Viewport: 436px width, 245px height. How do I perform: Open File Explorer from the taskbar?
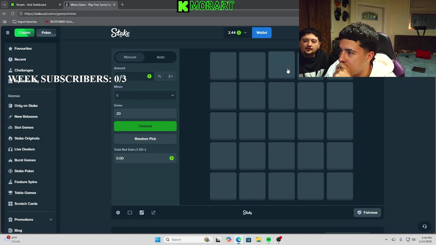(x=259, y=240)
